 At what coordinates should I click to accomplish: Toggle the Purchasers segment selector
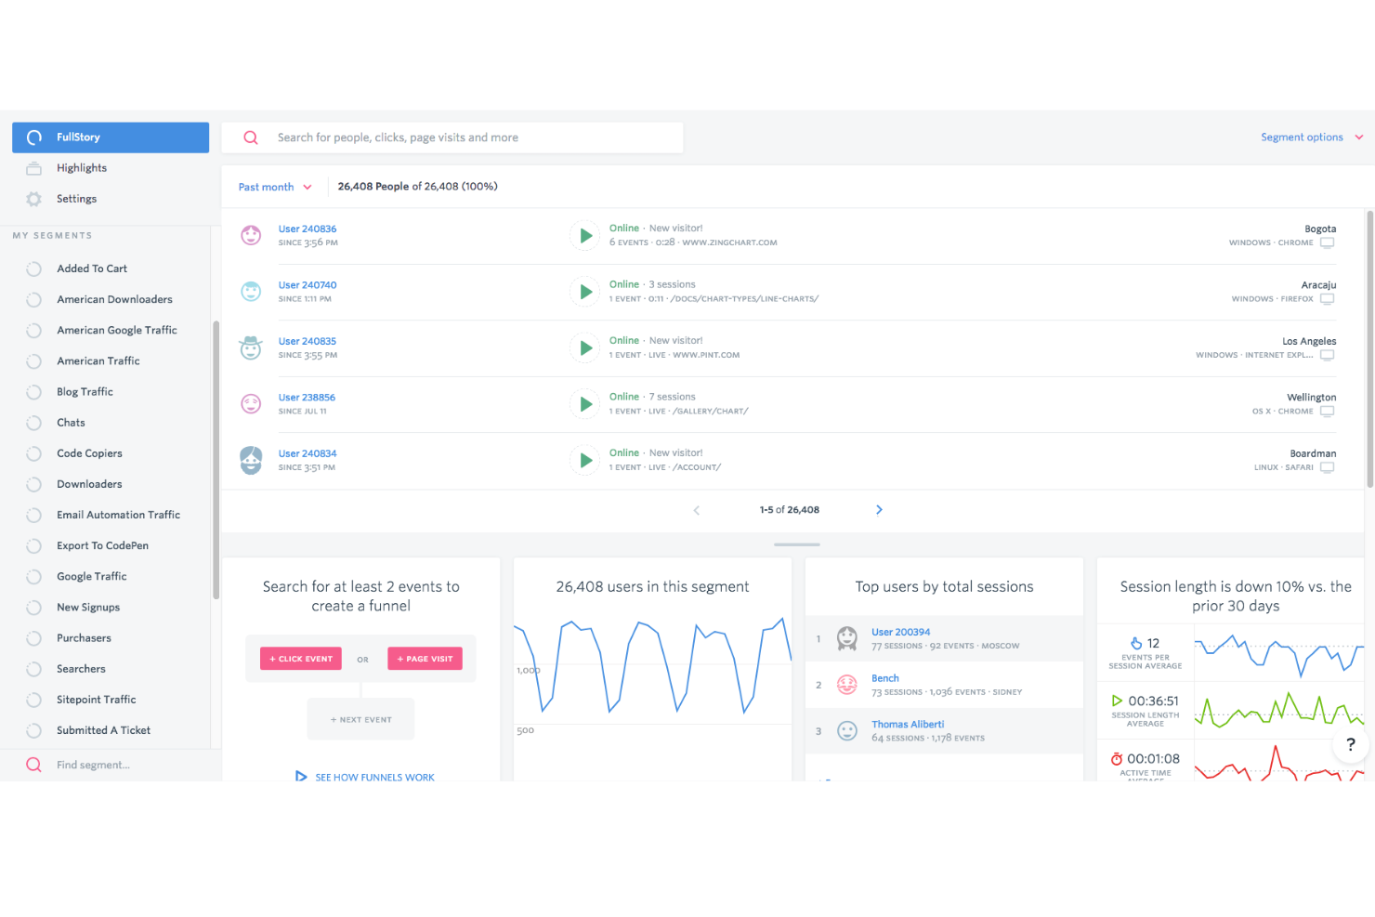click(33, 637)
